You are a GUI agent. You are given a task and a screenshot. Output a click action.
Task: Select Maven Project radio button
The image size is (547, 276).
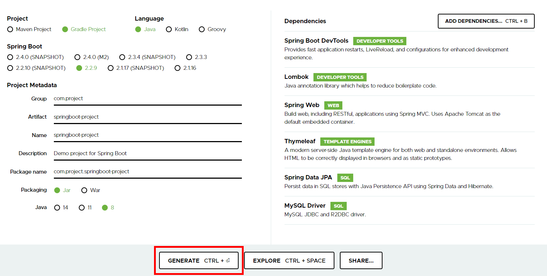(x=10, y=29)
